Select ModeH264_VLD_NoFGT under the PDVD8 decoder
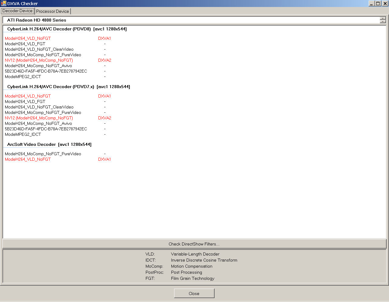 click(x=28, y=38)
